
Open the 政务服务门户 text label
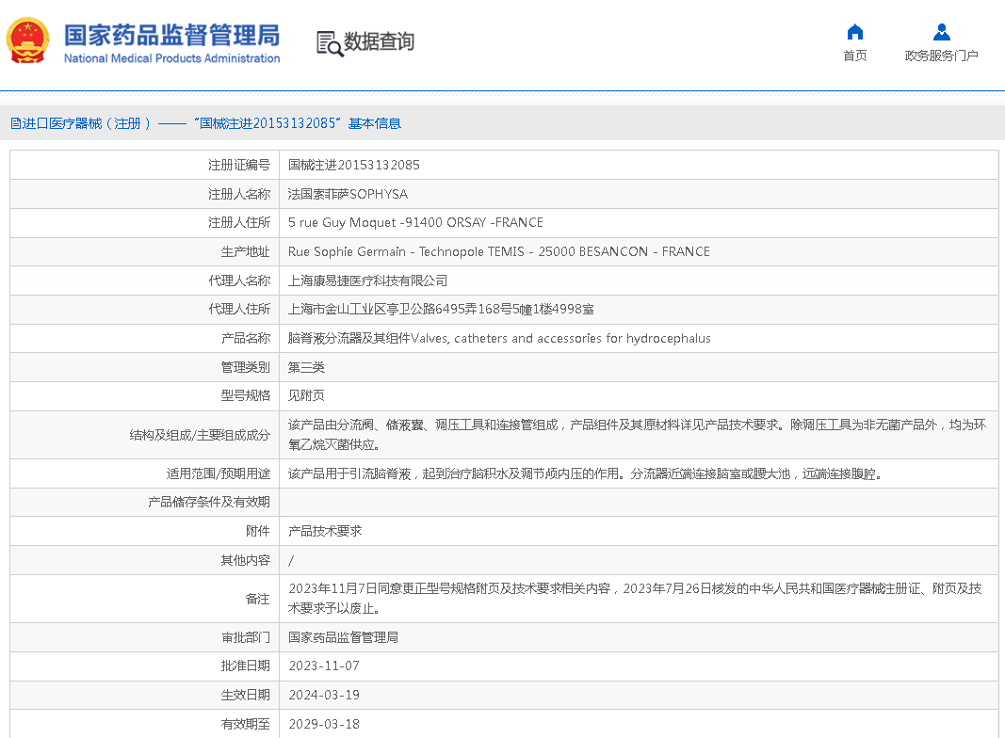tap(941, 56)
